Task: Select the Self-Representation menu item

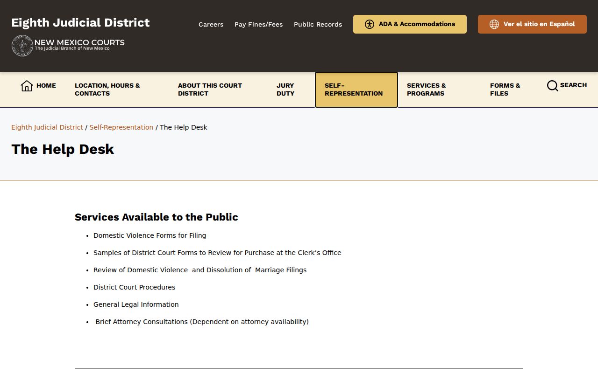Action: click(356, 90)
